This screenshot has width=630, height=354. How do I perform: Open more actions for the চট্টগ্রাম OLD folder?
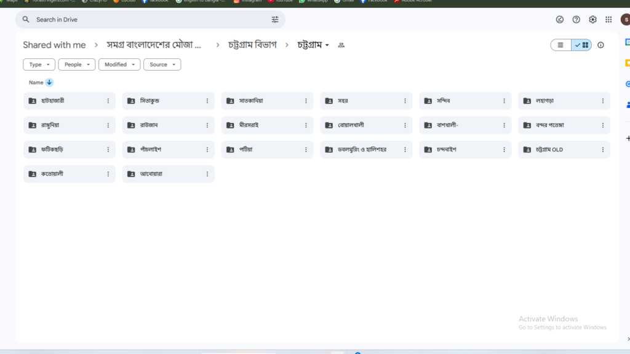[x=602, y=149]
